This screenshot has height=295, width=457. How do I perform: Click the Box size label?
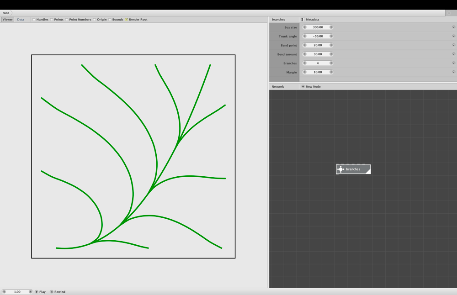(x=291, y=27)
